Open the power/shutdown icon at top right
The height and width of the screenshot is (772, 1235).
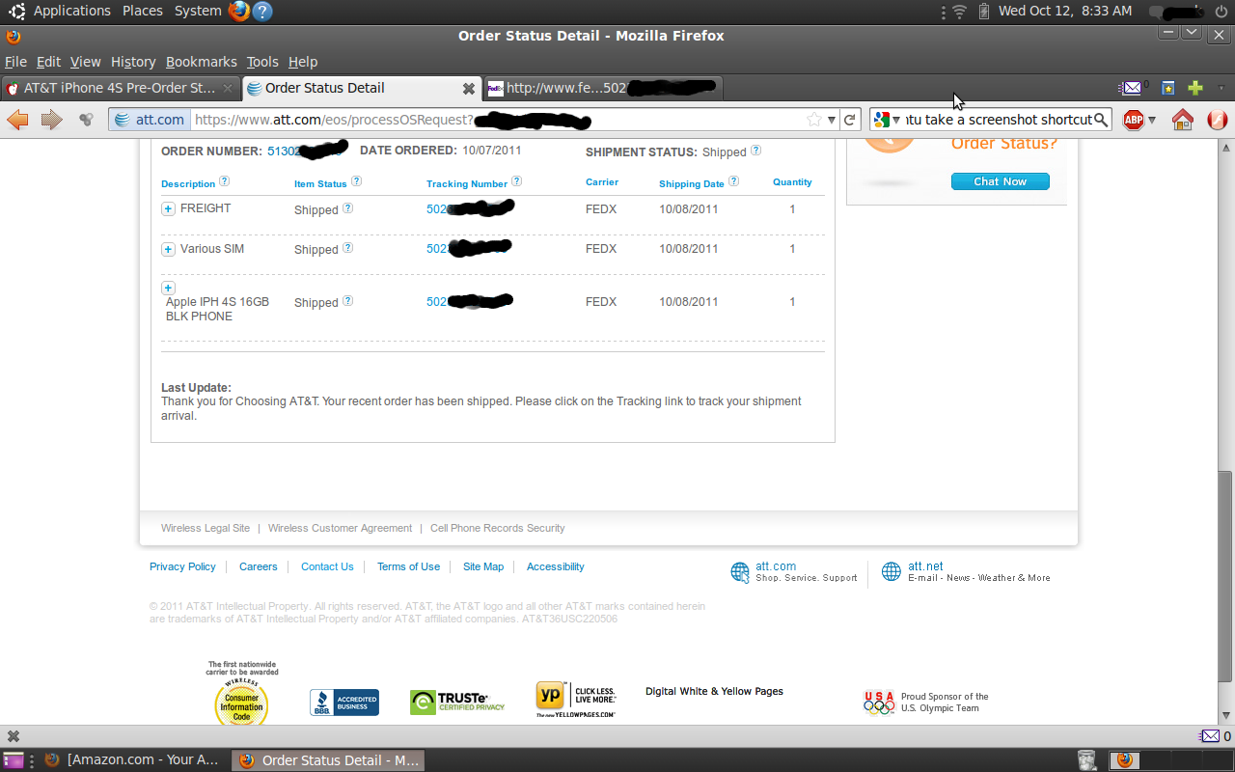point(1221,11)
